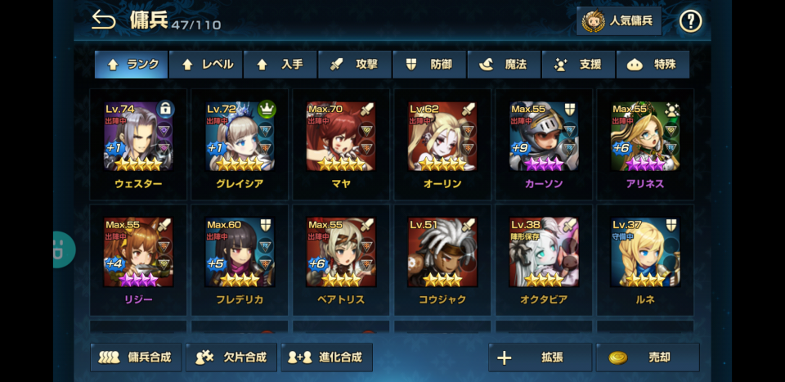Tap the green crown icon on グレイシア
785x382 pixels.
point(267,109)
